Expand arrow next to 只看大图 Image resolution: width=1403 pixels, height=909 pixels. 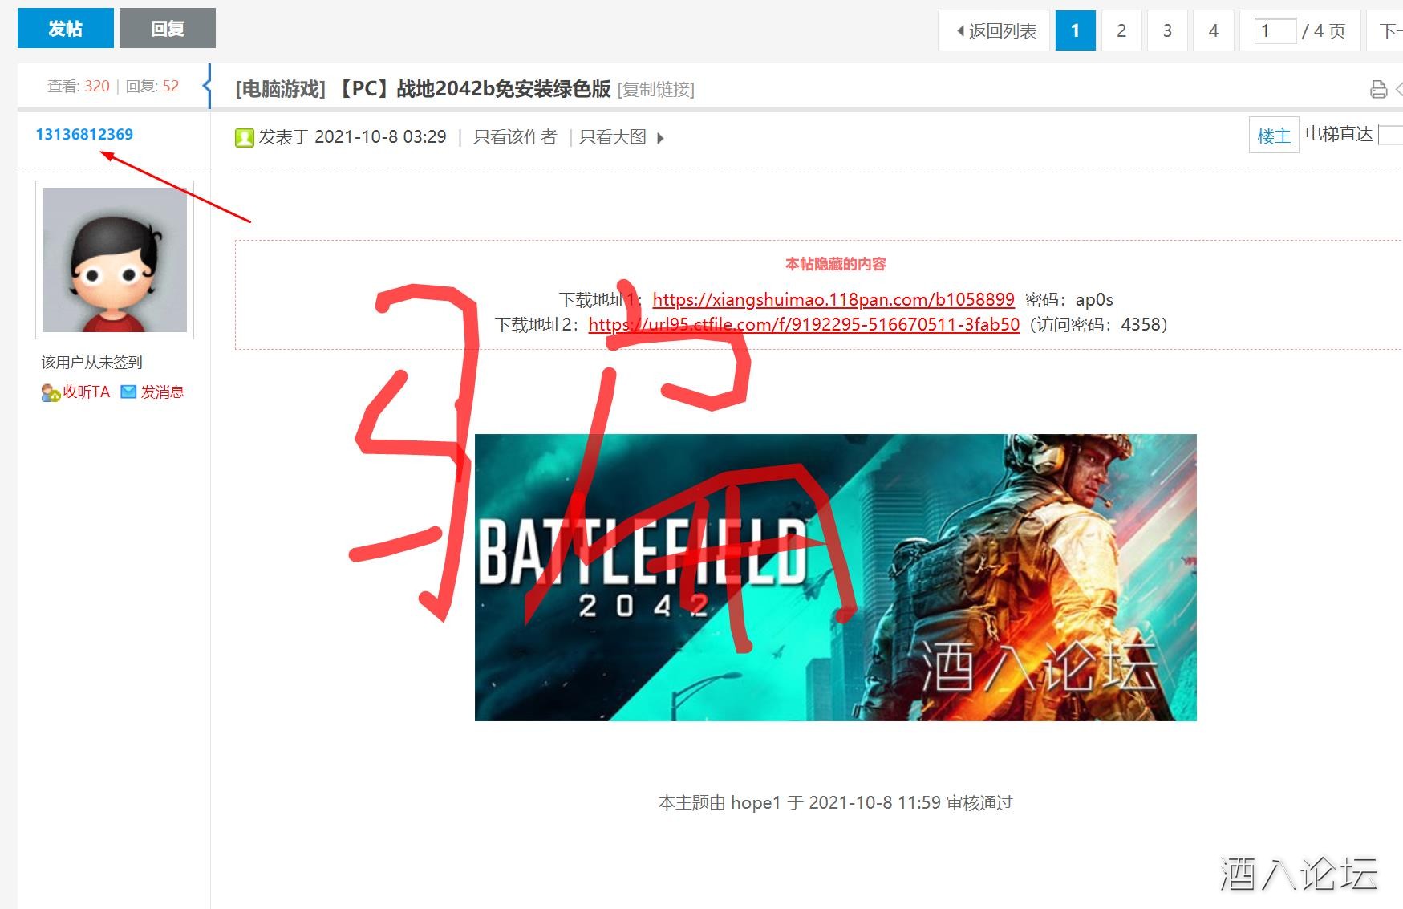(x=660, y=138)
